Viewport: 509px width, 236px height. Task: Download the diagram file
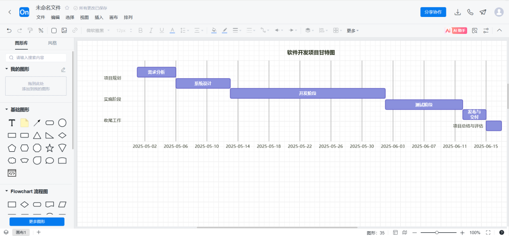point(458,12)
